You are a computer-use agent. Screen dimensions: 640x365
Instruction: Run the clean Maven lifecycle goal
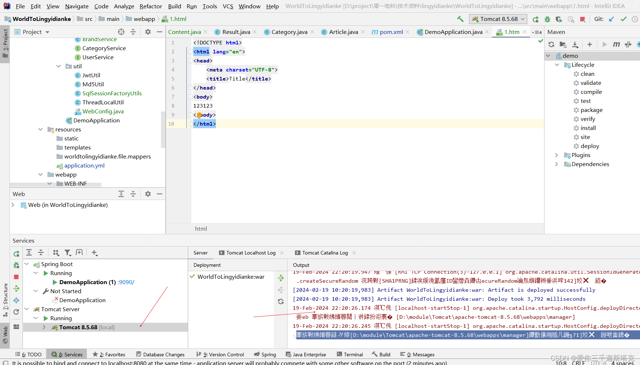587,74
